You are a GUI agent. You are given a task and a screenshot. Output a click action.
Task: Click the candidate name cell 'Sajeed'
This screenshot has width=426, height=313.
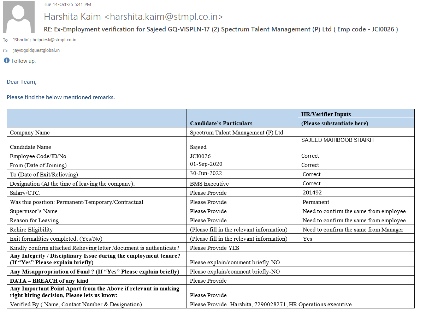click(x=198, y=147)
